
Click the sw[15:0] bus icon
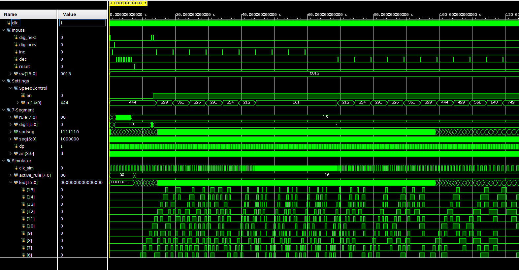16,74
